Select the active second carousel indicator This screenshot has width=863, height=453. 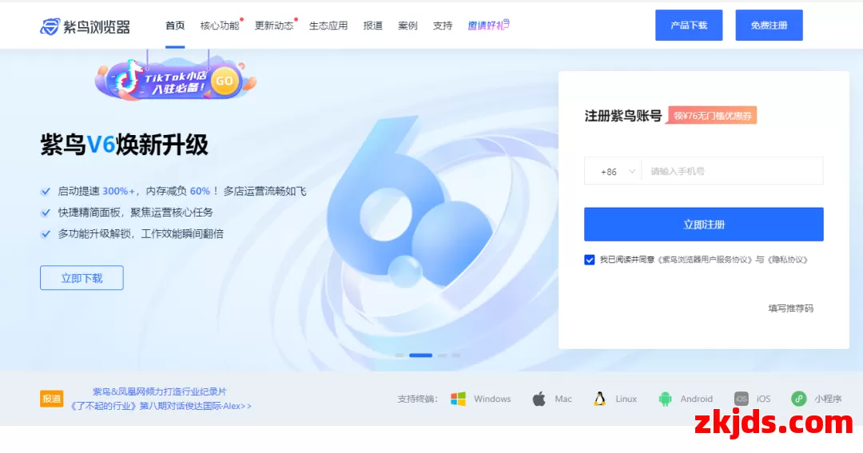420,356
